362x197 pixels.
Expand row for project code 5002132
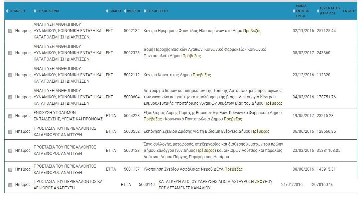(x=10, y=31)
